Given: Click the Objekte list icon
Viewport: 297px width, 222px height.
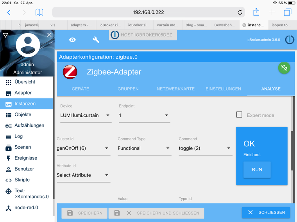Looking at the screenshot, I should point(8,115).
